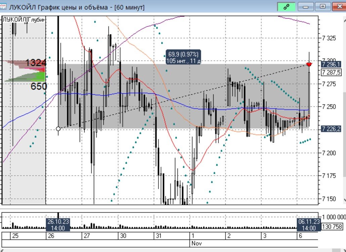Click the white circle trendline start point
The width and height of the screenshot is (346, 252).
58,129
